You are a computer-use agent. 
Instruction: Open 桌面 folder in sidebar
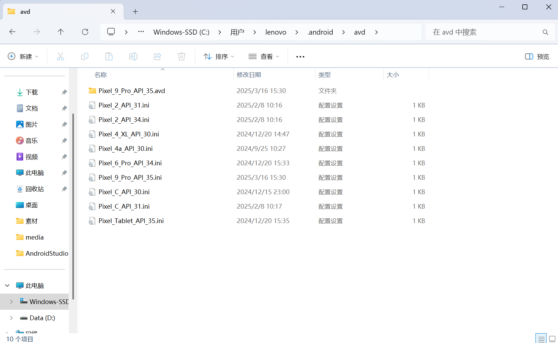click(32, 205)
